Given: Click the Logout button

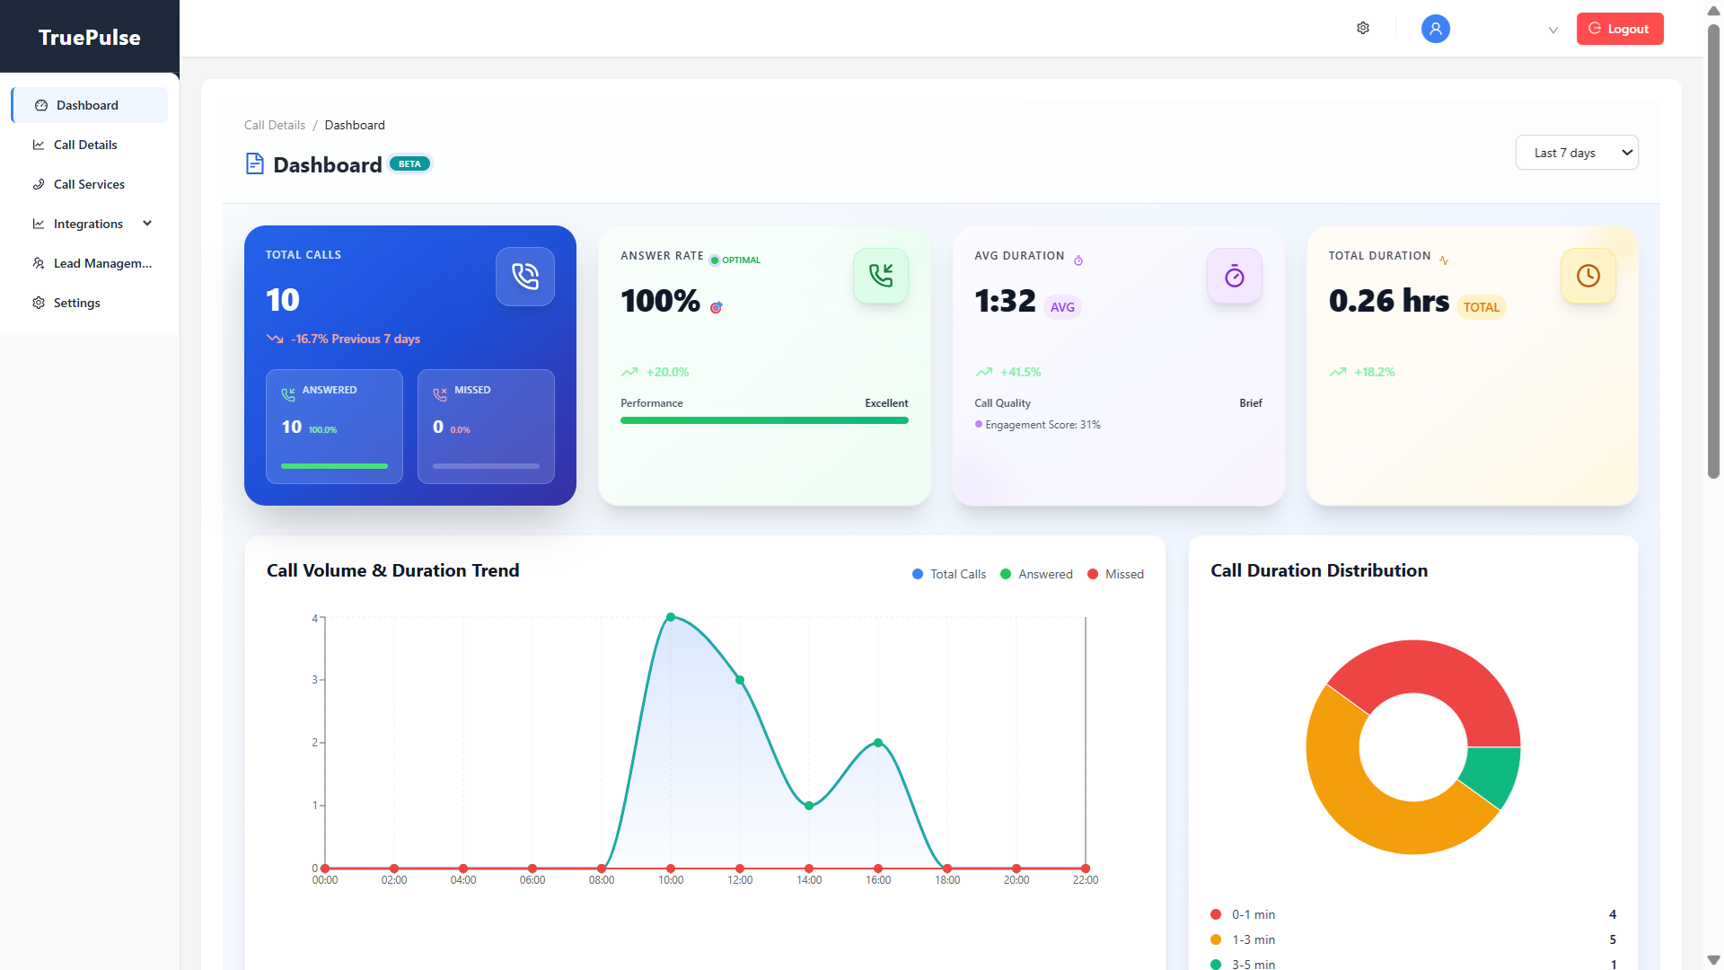Looking at the screenshot, I should [1620, 29].
